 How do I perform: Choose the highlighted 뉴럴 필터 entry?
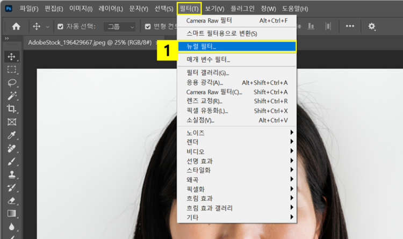pos(237,47)
